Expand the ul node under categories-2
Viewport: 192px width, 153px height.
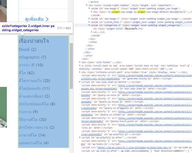pyautogui.click(x=91, y=32)
